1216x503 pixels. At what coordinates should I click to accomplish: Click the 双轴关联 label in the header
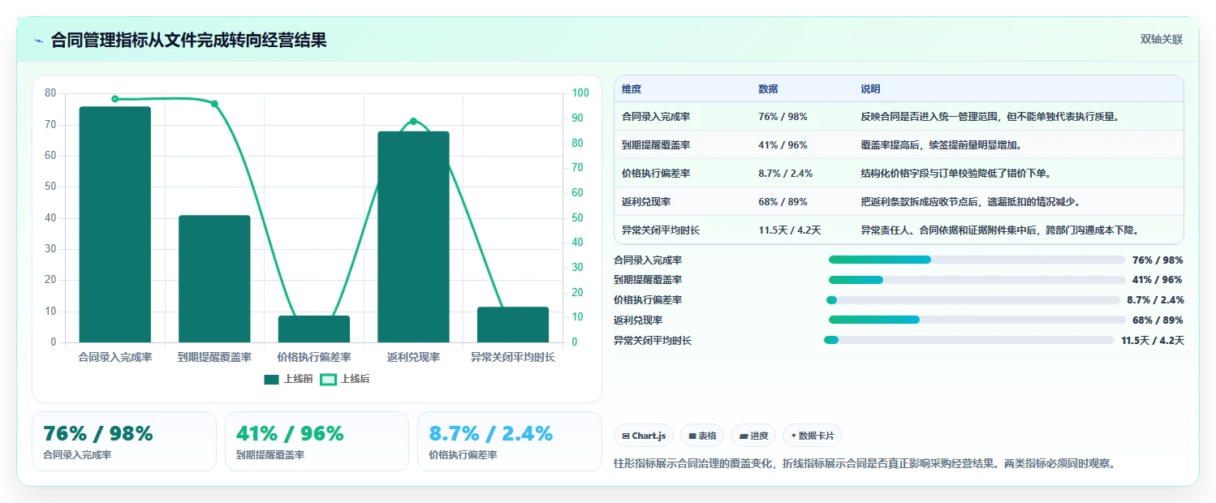[x=1162, y=40]
